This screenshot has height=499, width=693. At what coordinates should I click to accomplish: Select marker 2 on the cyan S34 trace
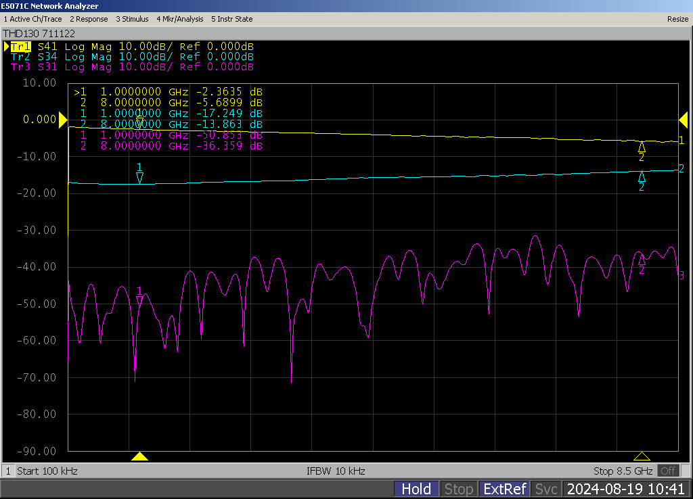(642, 177)
